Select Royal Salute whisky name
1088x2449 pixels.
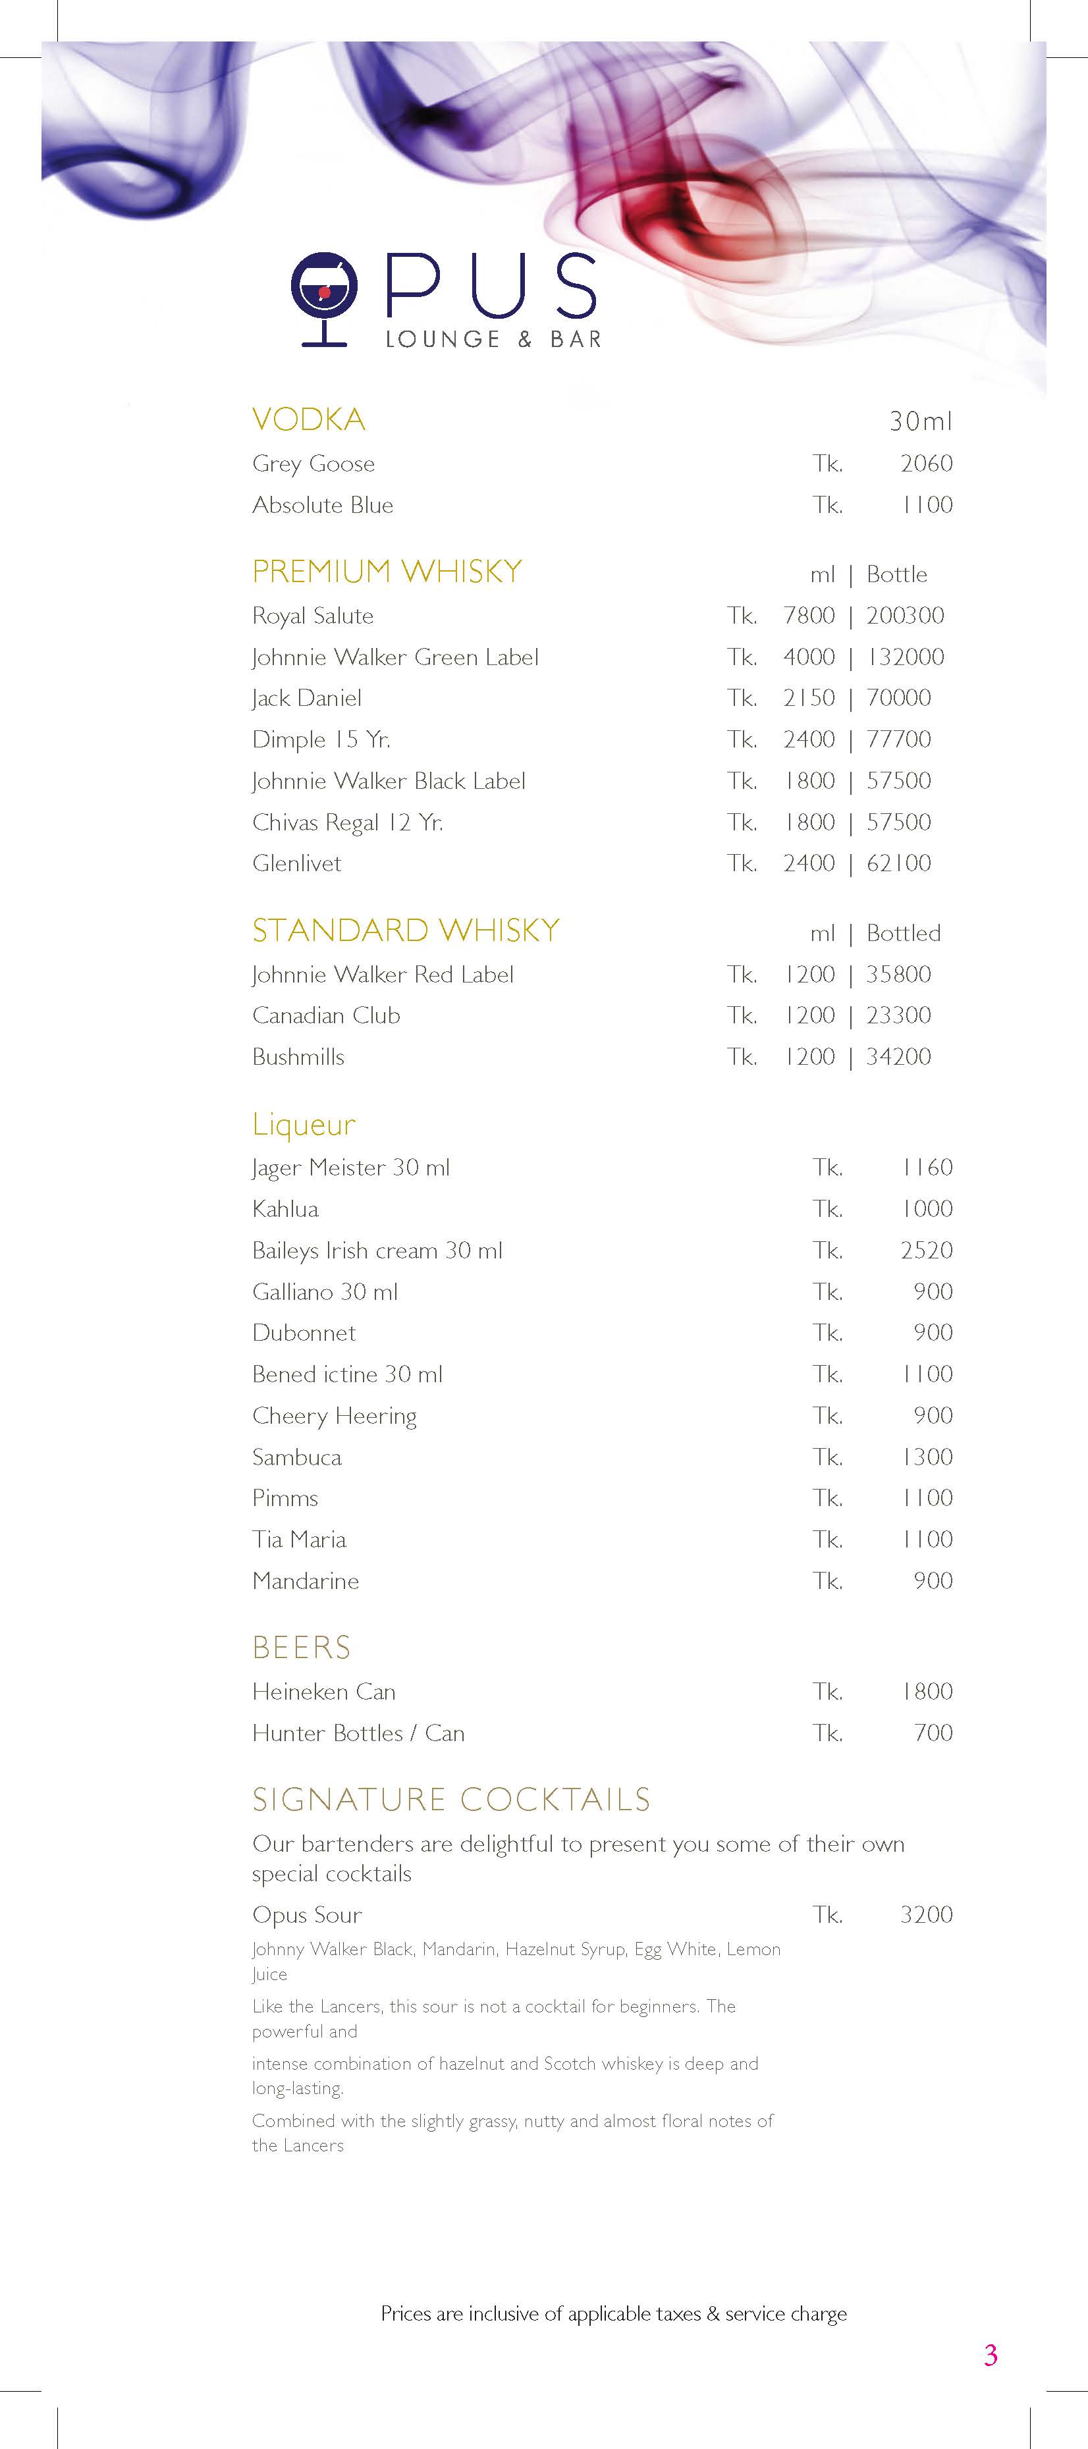coord(312,615)
